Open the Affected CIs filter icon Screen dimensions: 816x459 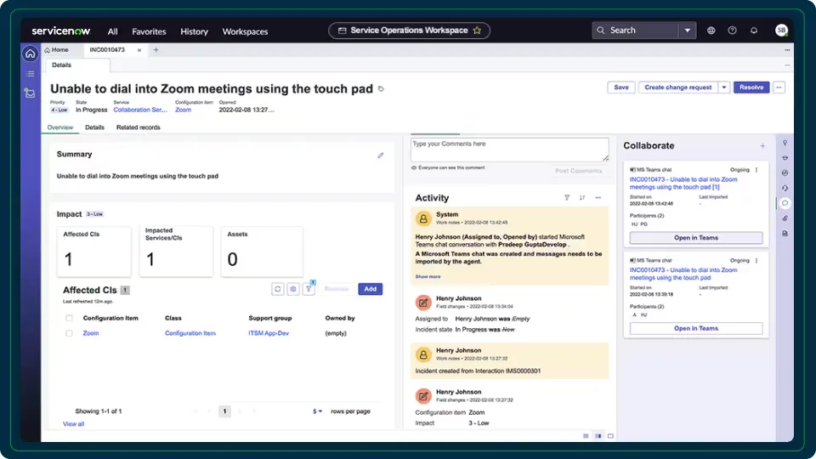pos(309,289)
